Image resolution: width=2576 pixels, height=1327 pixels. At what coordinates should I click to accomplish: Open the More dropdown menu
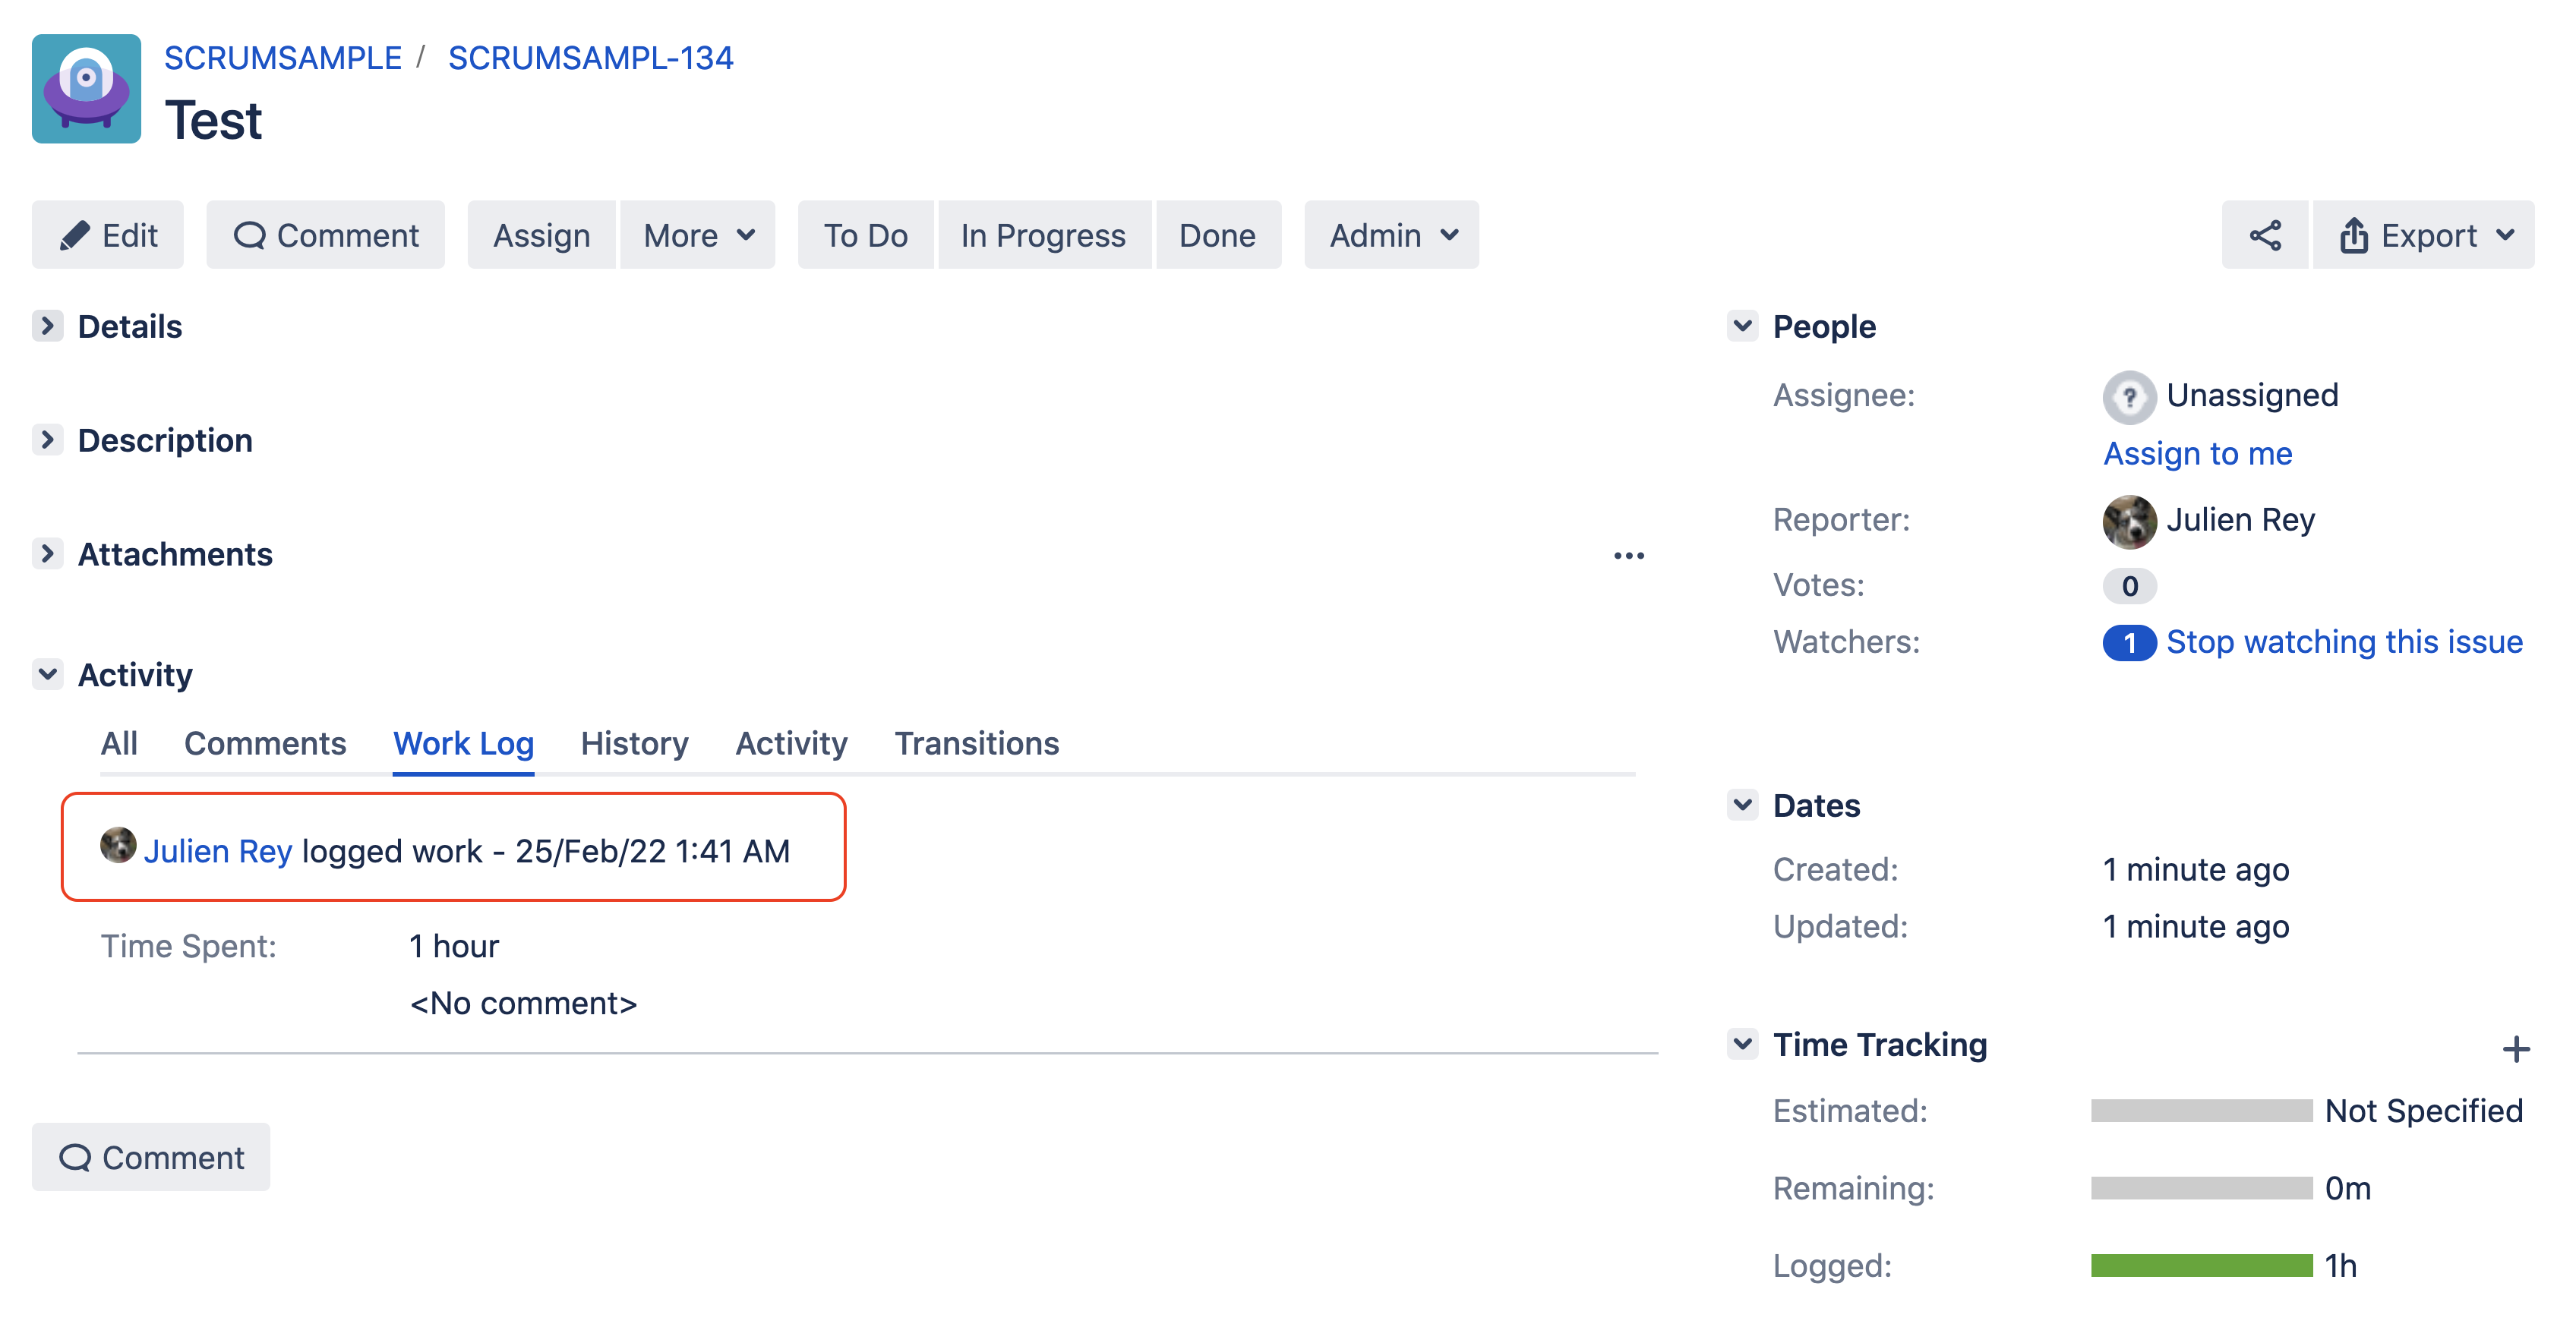click(x=697, y=235)
